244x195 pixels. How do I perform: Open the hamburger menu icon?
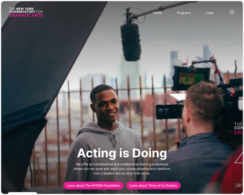232,12
